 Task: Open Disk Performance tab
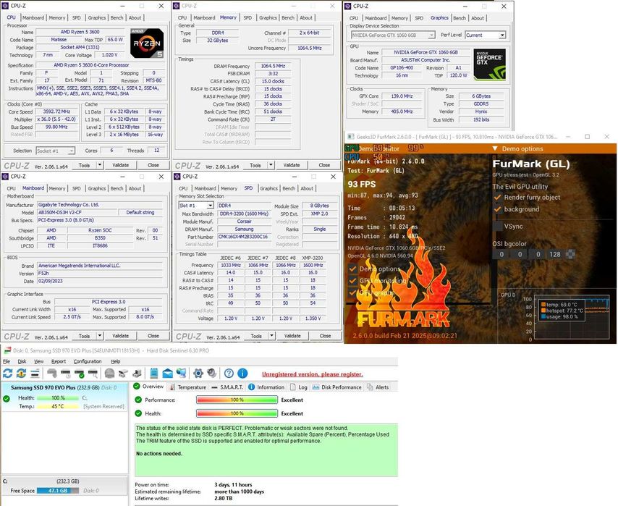(337, 387)
